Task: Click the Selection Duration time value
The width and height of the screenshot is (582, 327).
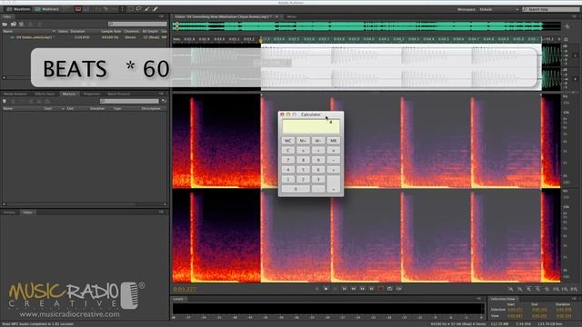Action: pos(564,310)
